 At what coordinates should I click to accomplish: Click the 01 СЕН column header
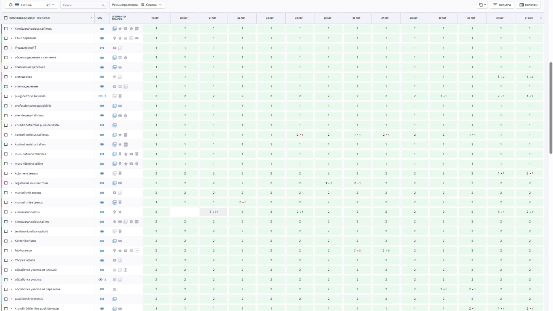(x=529, y=18)
